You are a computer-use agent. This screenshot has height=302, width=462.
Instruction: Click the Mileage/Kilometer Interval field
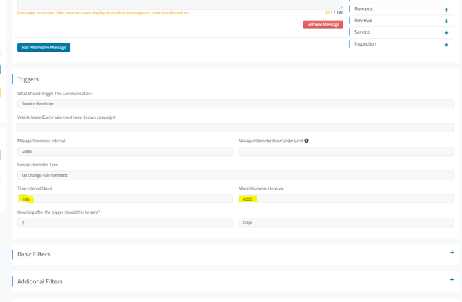(125, 152)
